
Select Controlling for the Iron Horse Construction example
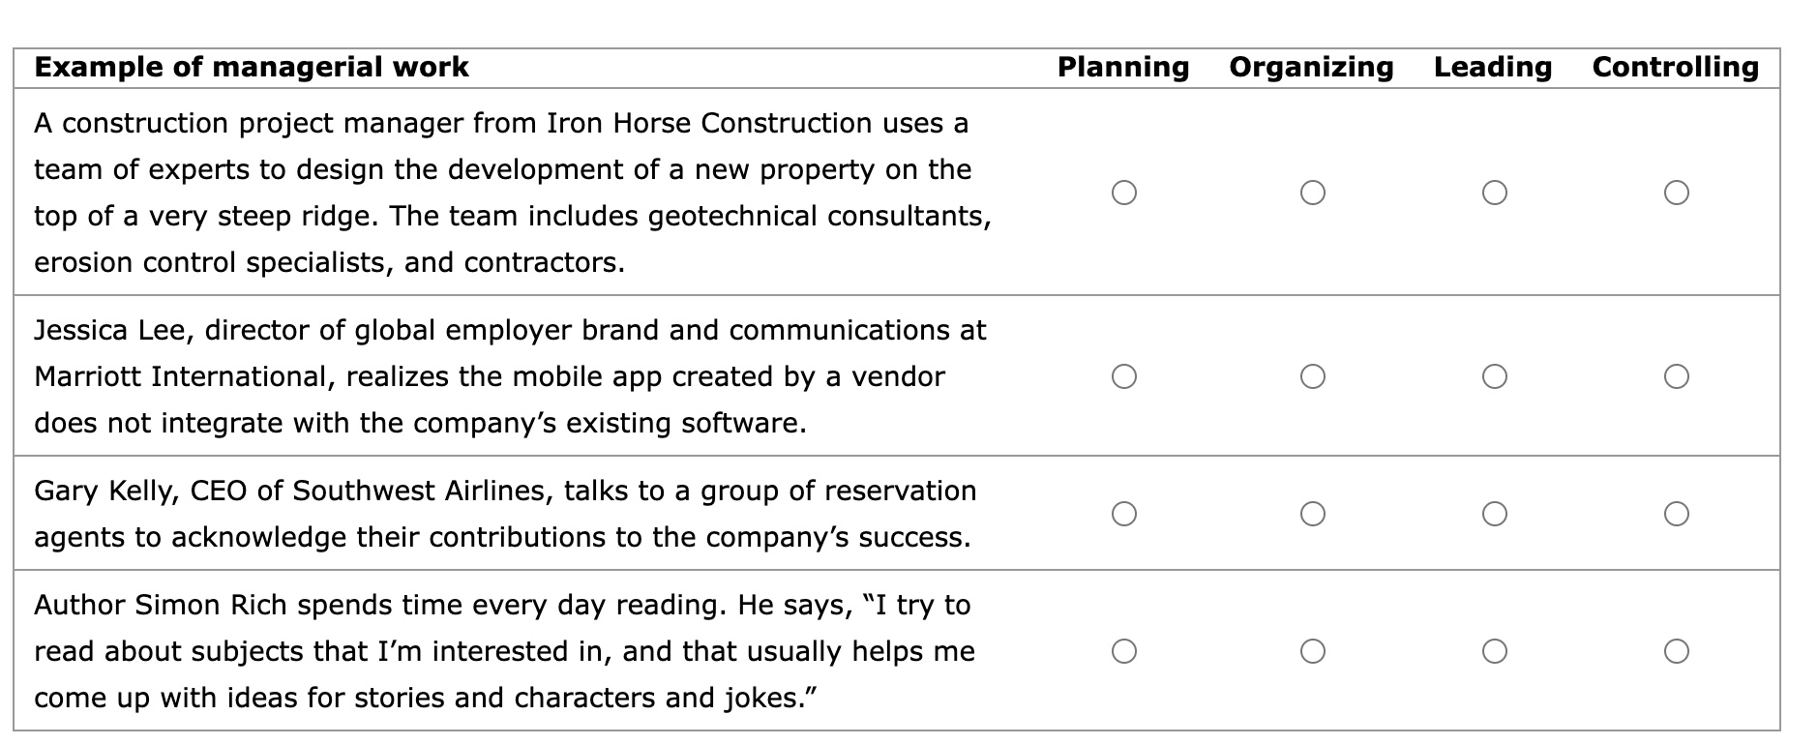pos(1676,193)
